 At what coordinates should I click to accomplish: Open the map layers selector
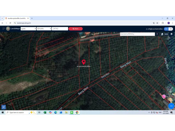click(171, 34)
